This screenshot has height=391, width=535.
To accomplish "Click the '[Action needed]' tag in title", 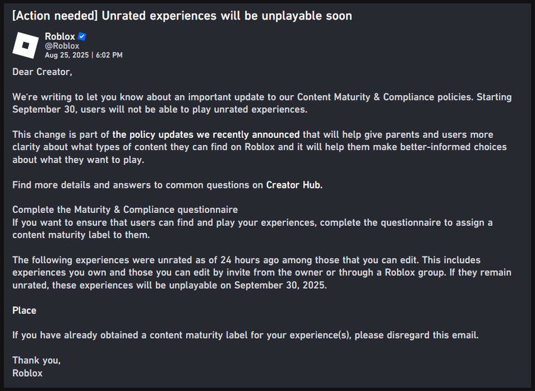I will (x=55, y=15).
